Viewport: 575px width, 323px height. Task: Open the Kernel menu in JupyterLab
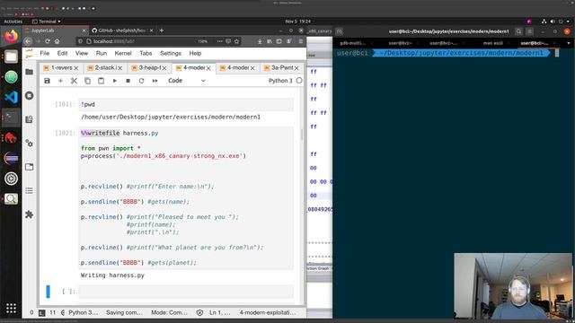[123, 53]
